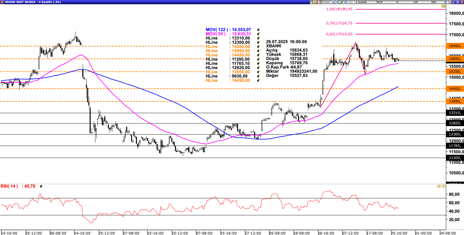Click the RSI(14) : 45,79 label
The width and height of the screenshot is (464, 235).
(x=18, y=186)
